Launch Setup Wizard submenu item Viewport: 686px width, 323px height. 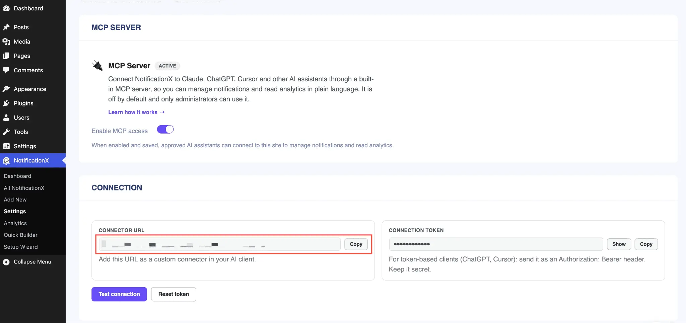click(21, 247)
